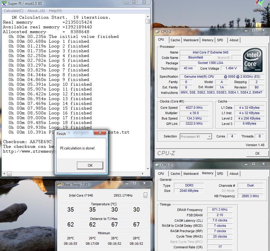Screen dimensions: 270x251
Task: Click the Instructions field listing MMX, SSE
Action: pyautogui.click(x=222, y=92)
